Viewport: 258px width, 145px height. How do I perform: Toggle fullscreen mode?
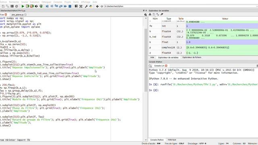click(x=81, y=6)
